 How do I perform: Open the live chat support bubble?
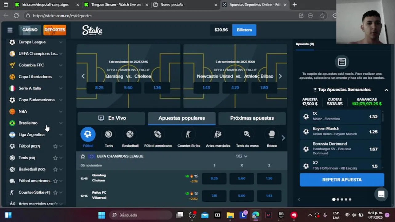381,194
